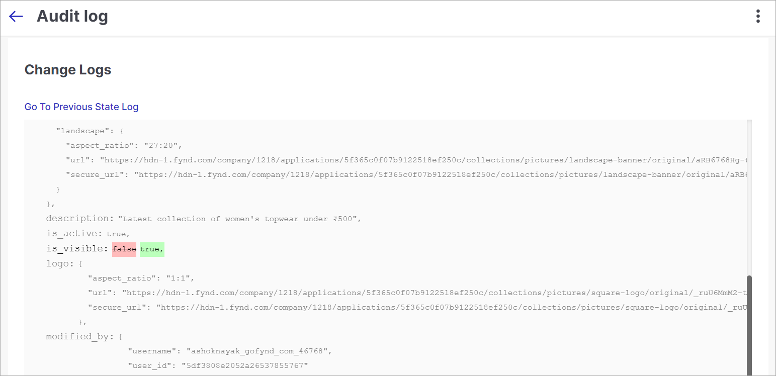This screenshot has width=776, height=376.
Task: Click the green highlighted true value
Action: [x=152, y=249]
